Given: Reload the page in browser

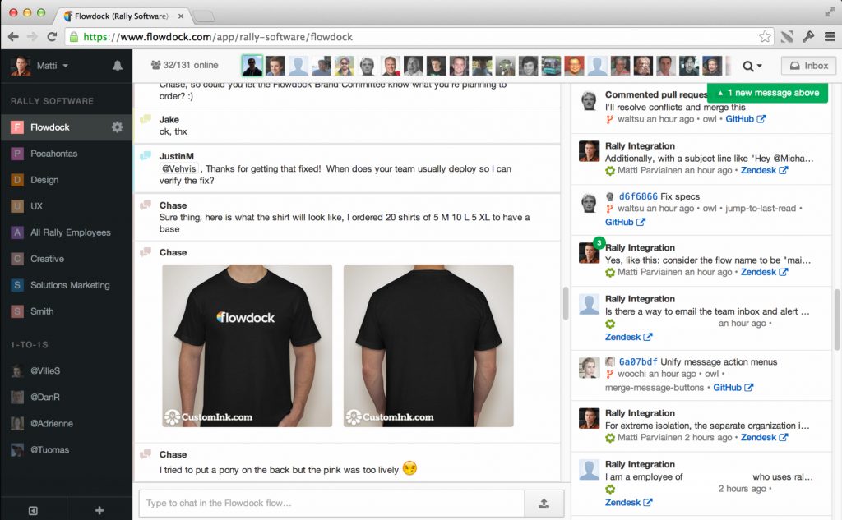Looking at the screenshot, I should tap(52, 36).
